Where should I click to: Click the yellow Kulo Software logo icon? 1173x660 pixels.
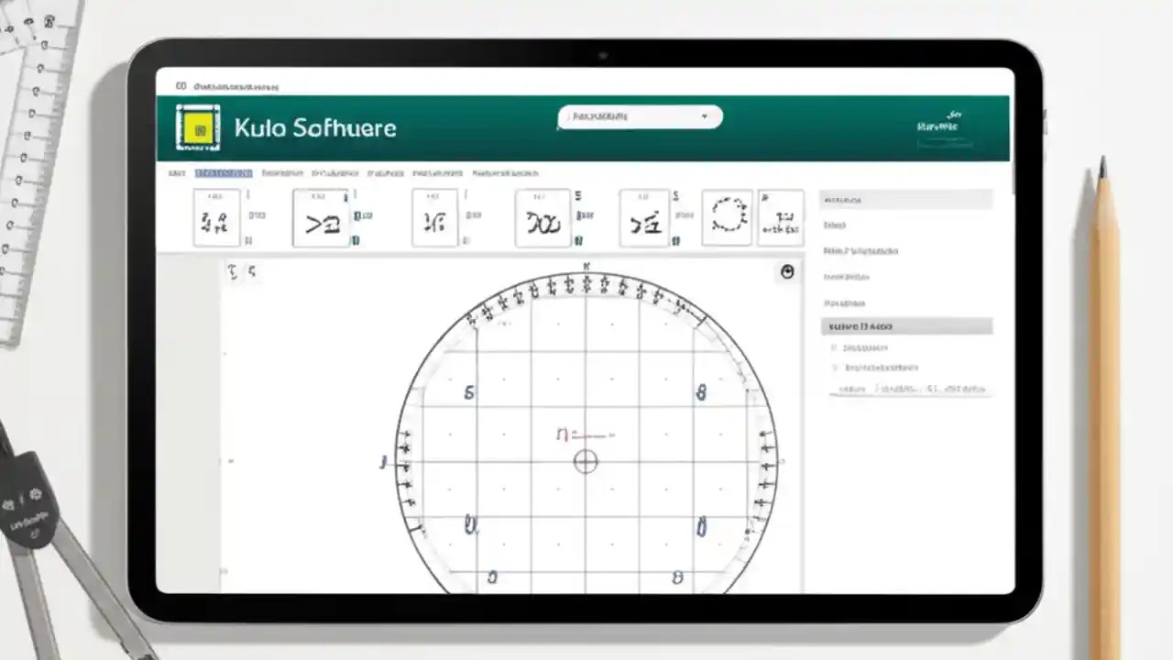198,127
